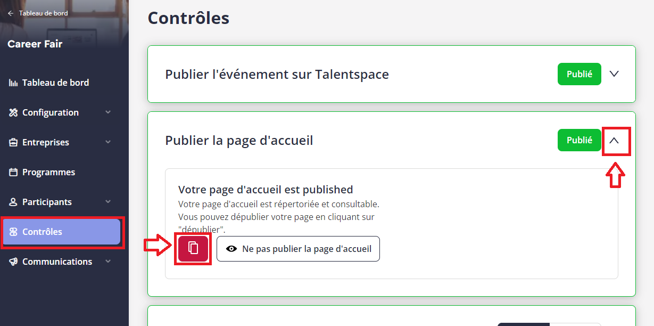Screen dimensions: 654x326
Task: Expand the Entreprises submenu chevron
Action: (108, 142)
